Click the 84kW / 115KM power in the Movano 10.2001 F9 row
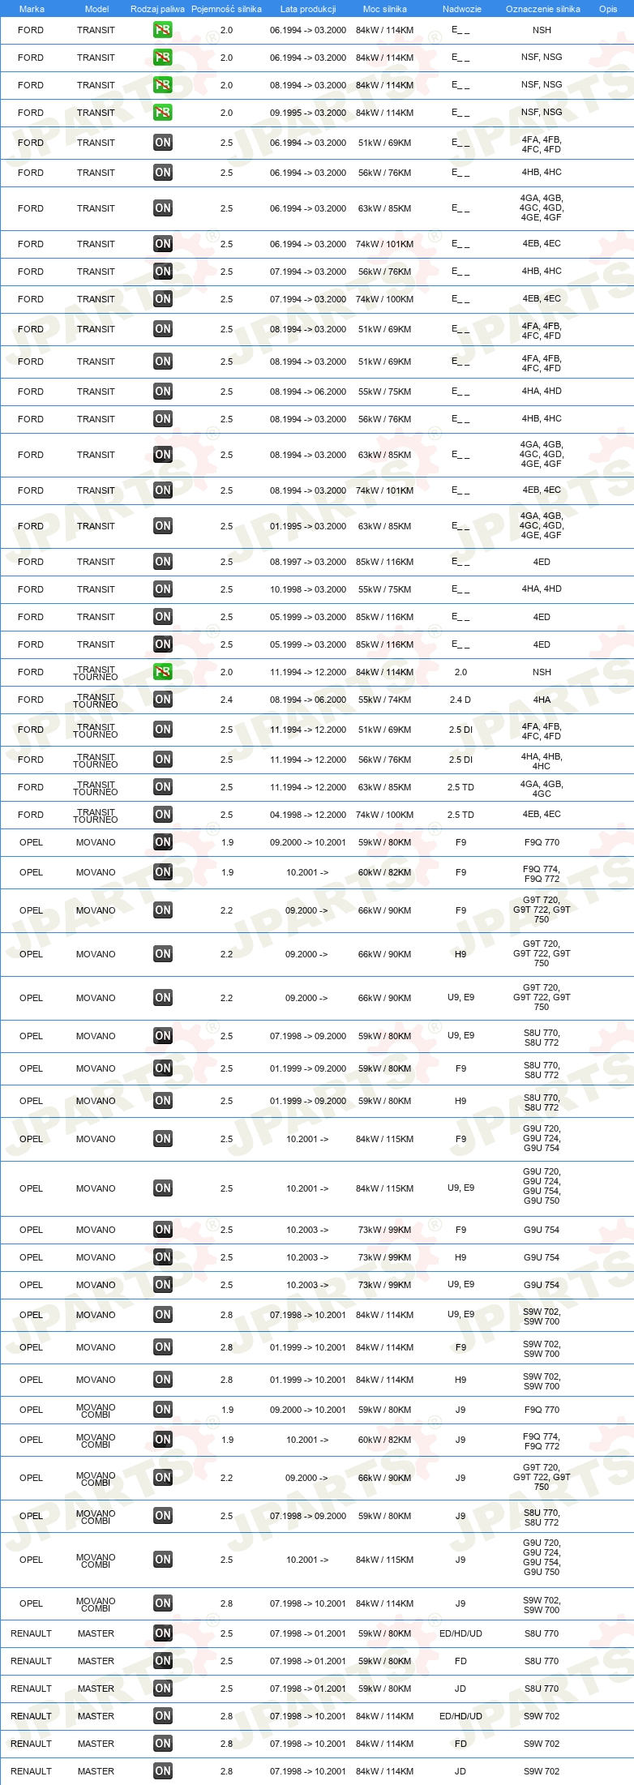Image resolution: width=634 pixels, height=1785 pixels. click(385, 1139)
